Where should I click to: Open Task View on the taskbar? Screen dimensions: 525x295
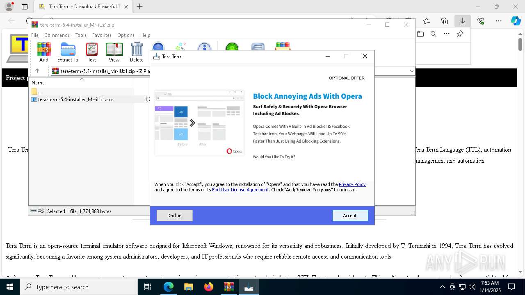(148, 287)
